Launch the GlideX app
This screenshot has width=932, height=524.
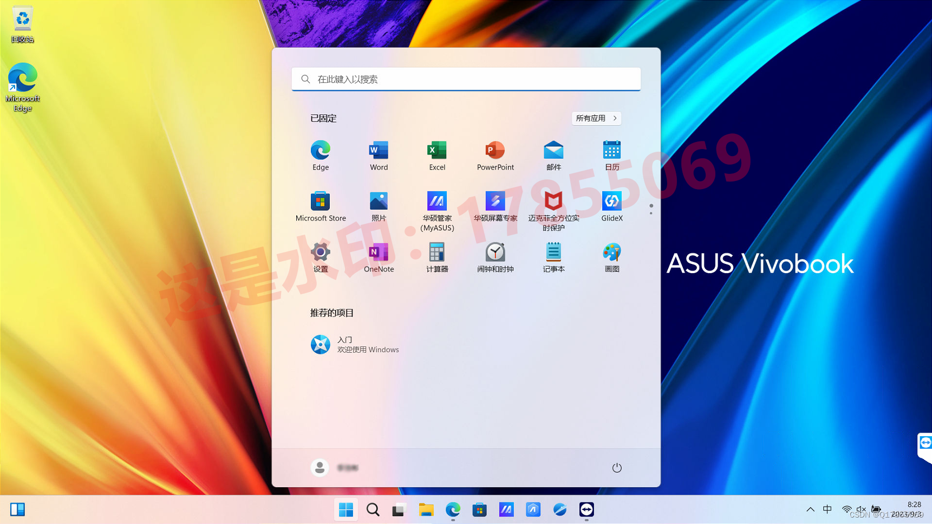pyautogui.click(x=612, y=206)
